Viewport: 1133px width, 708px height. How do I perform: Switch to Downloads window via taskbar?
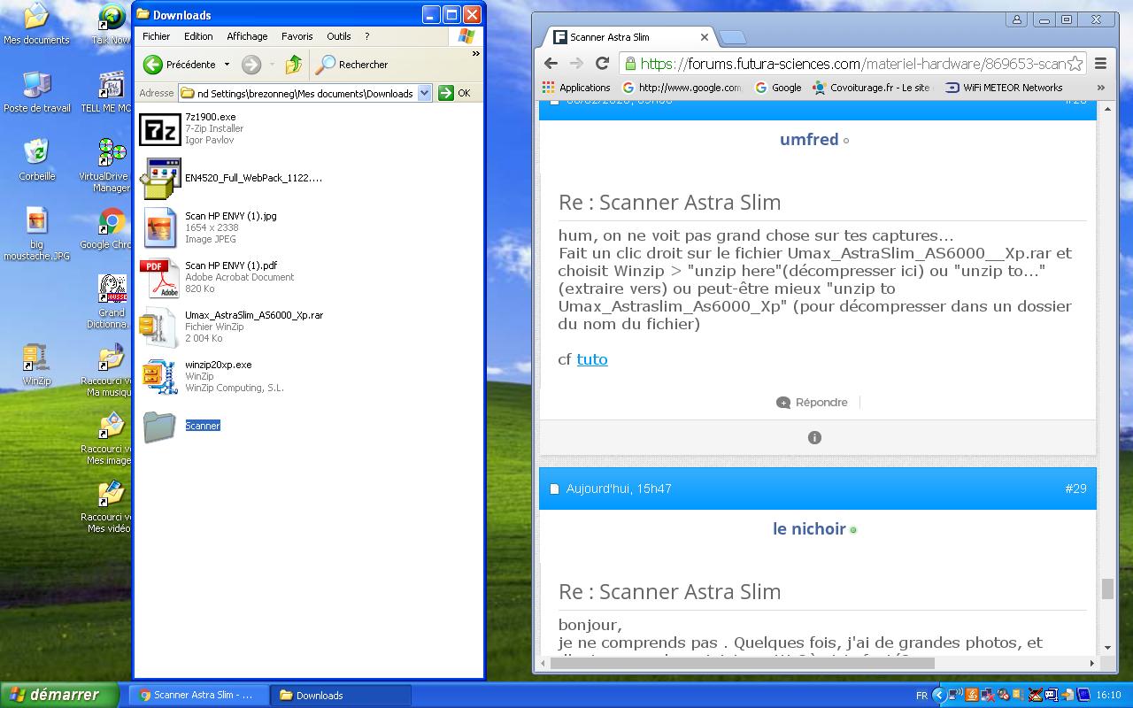click(x=342, y=695)
